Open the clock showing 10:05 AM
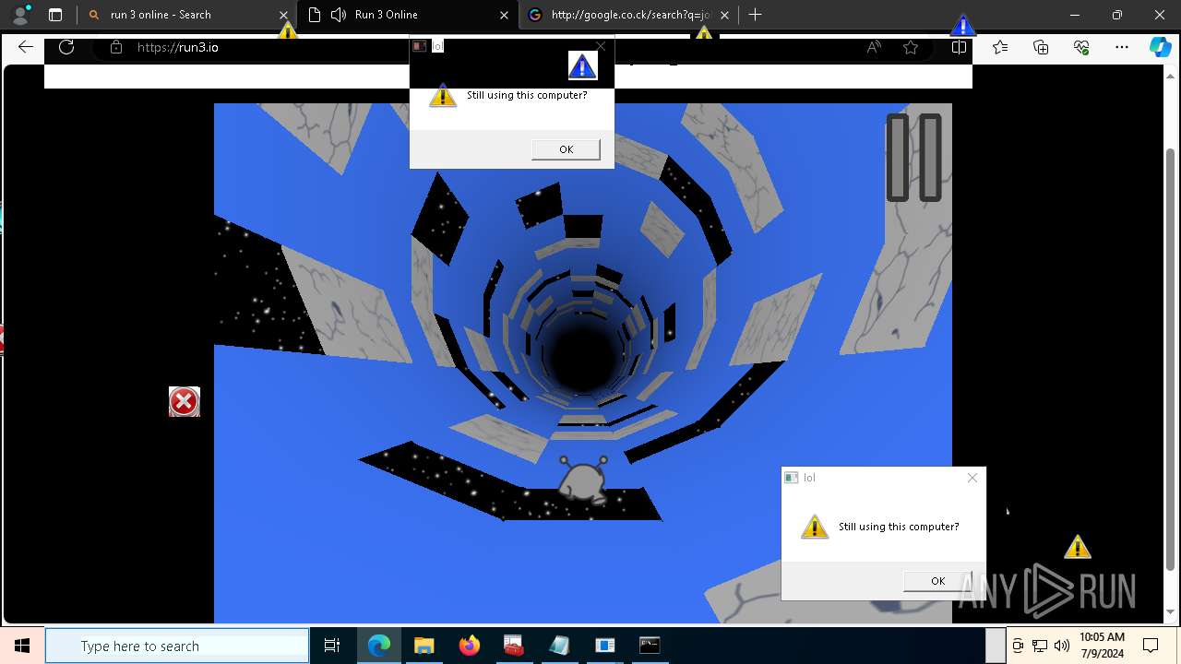Viewport: 1181px width, 664px height. [x=1102, y=646]
